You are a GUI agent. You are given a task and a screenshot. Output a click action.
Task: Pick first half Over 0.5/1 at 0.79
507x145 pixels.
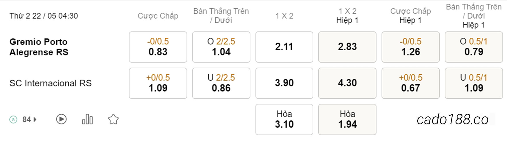(474, 47)
